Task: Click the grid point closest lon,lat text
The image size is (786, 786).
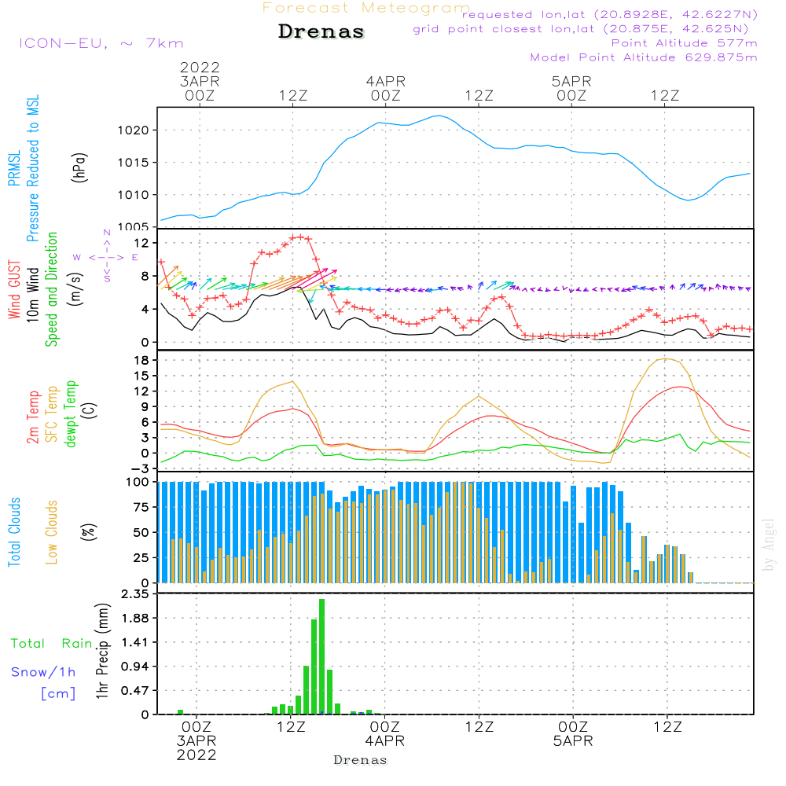Action: pyautogui.click(x=586, y=29)
